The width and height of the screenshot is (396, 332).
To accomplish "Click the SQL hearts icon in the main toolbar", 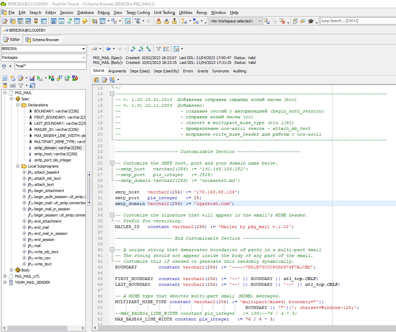I will pos(36,21).
